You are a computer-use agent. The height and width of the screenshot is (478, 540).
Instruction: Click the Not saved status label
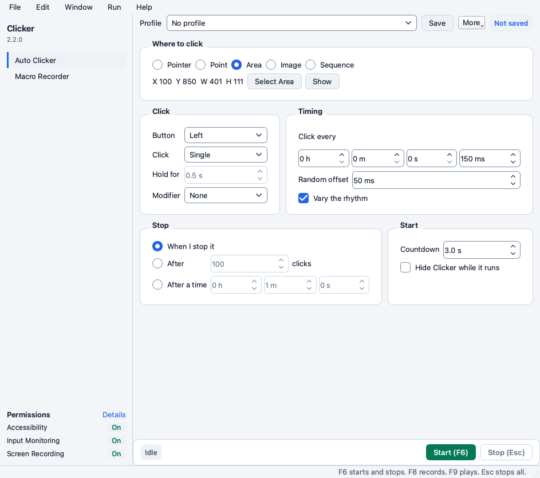[x=511, y=23]
